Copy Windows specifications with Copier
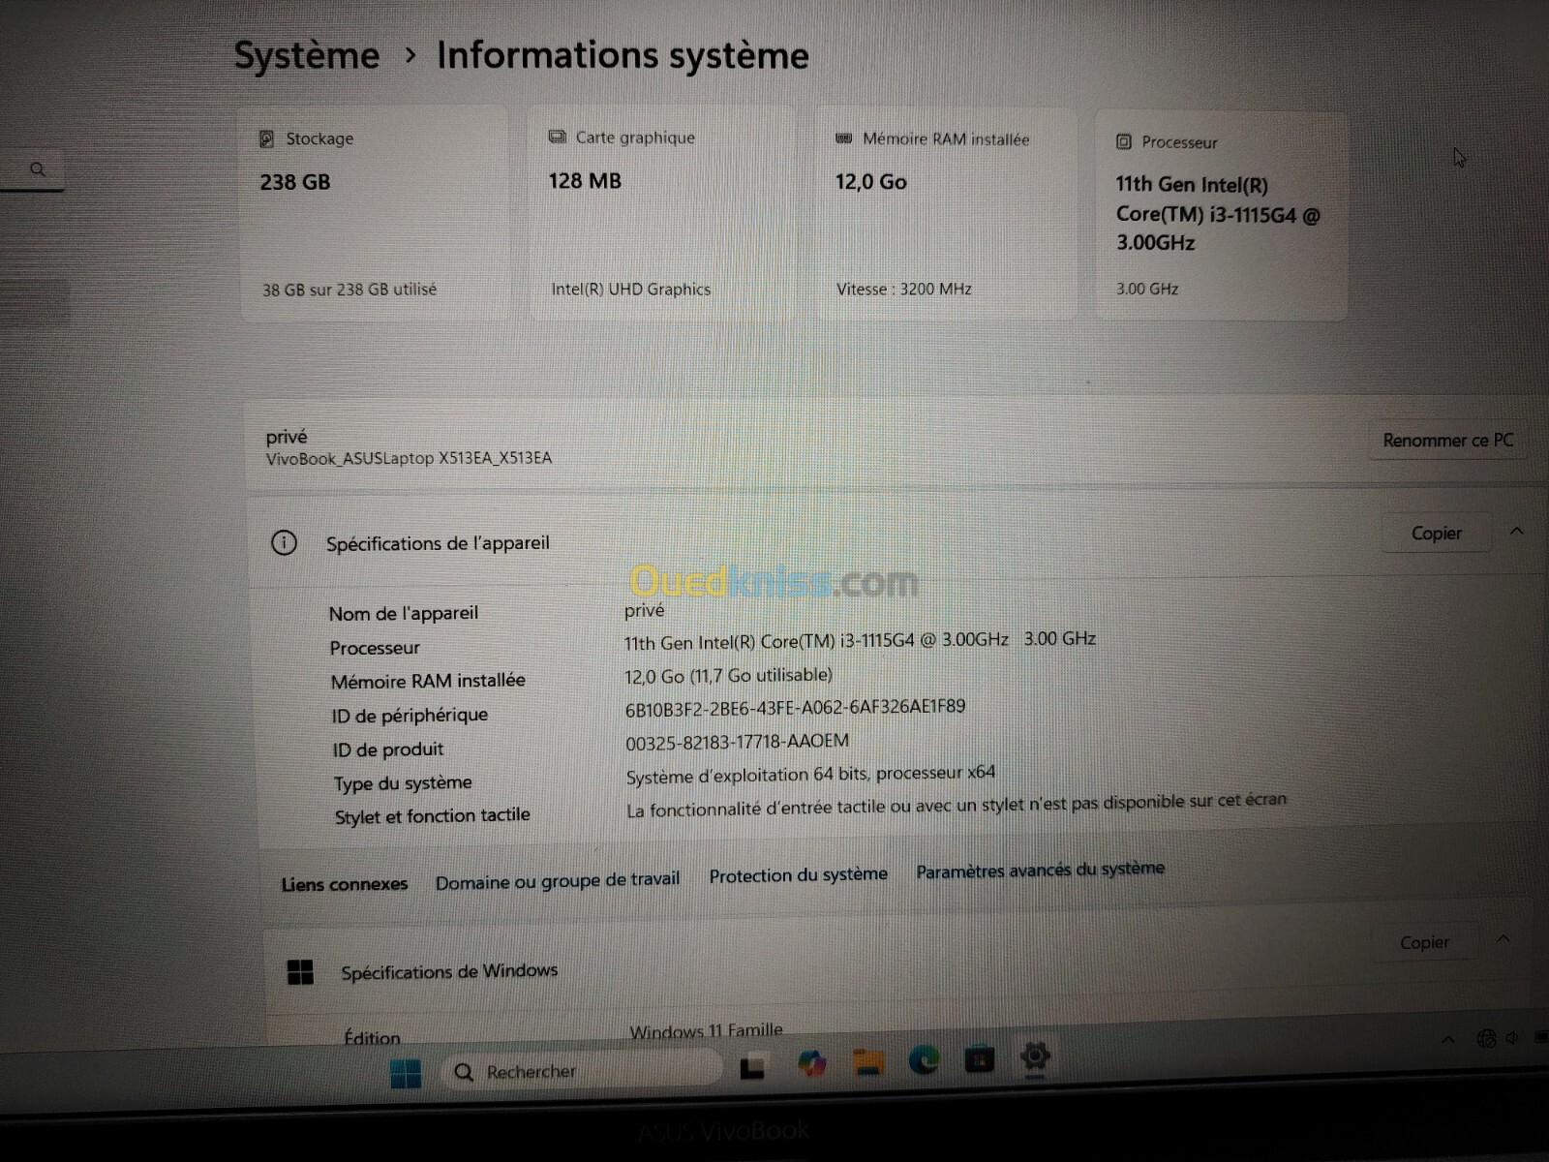 (x=1424, y=943)
